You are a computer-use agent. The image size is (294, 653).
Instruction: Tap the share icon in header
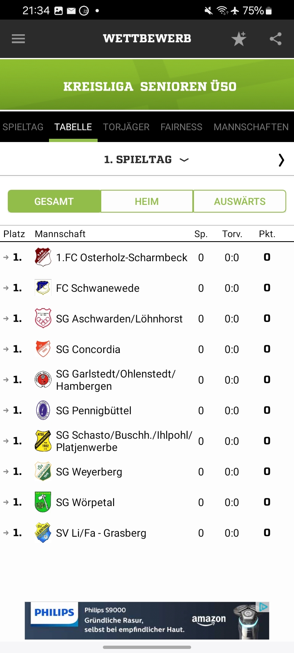click(x=276, y=39)
